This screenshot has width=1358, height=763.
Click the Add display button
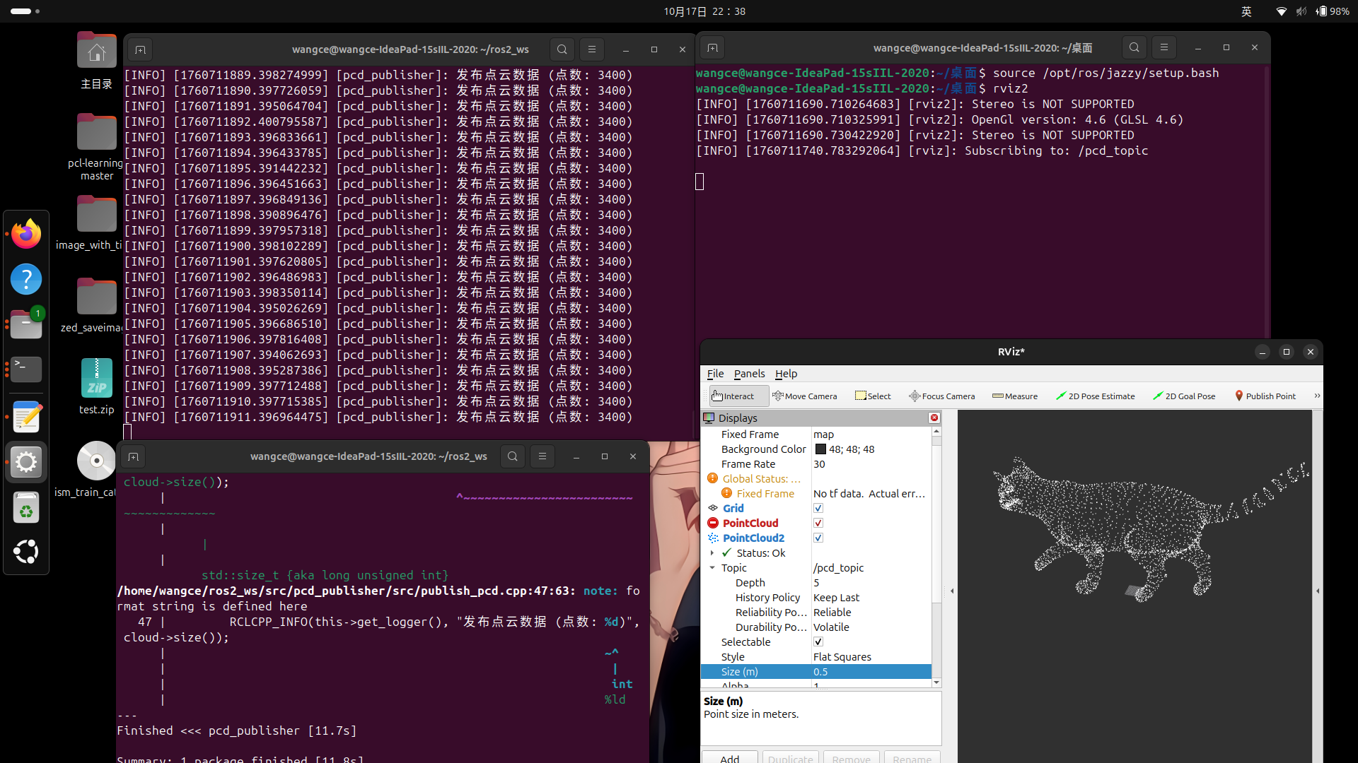pos(729,758)
